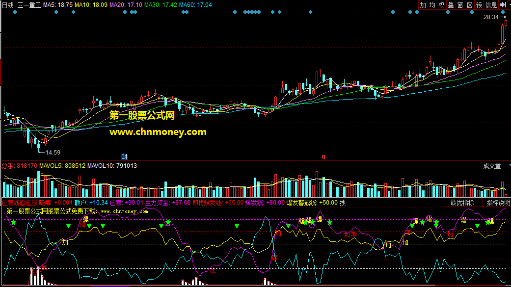Open the www.chnmoney.com link in indicator pane
The height and width of the screenshot is (287, 511).
click(124, 211)
